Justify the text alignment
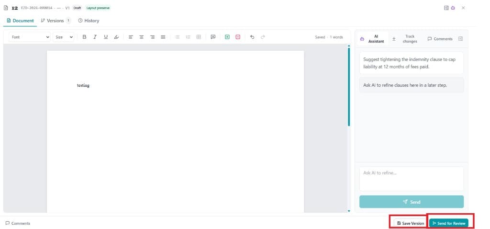This screenshot has width=490, height=229. [x=163, y=37]
